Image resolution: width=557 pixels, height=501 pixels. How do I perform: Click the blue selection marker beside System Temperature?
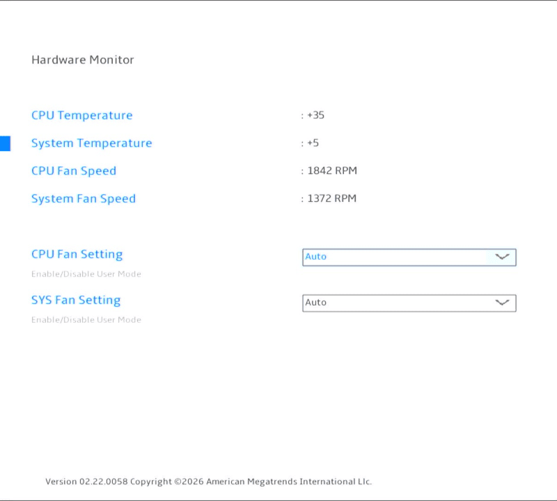coord(5,143)
